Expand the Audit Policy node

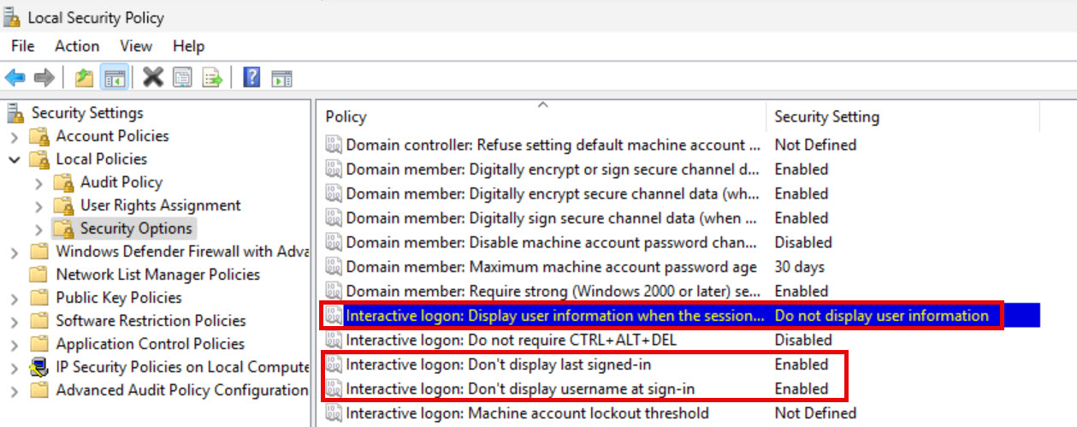point(38,182)
